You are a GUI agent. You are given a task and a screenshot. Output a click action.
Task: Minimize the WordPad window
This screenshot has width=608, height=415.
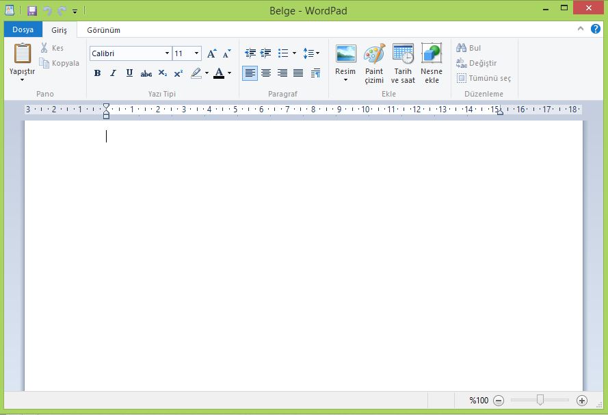coord(546,8)
